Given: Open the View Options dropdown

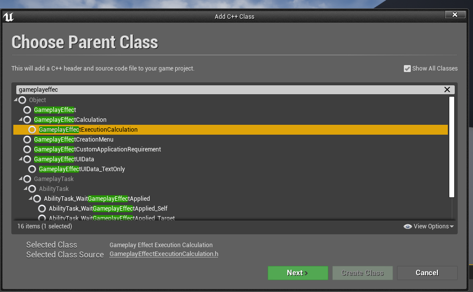Looking at the screenshot, I should coord(429,226).
